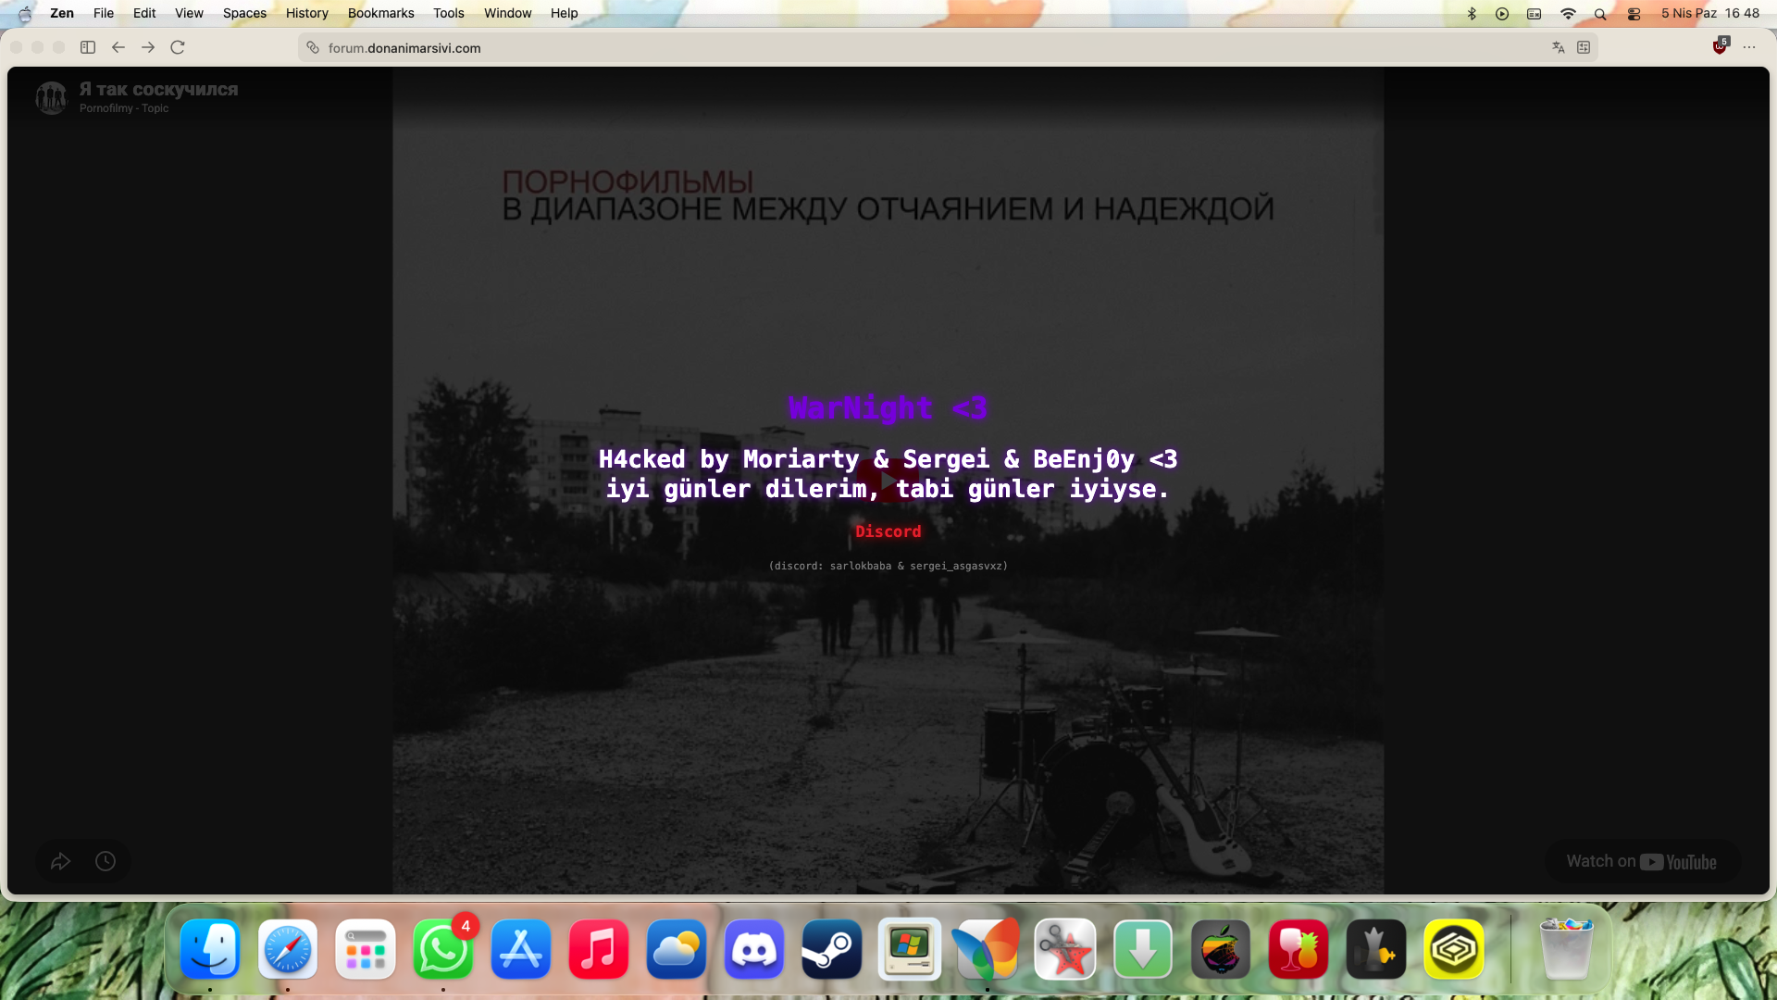Image resolution: width=1777 pixels, height=1000 pixels.
Task: Open App Store from the dock
Action: pyautogui.click(x=521, y=949)
